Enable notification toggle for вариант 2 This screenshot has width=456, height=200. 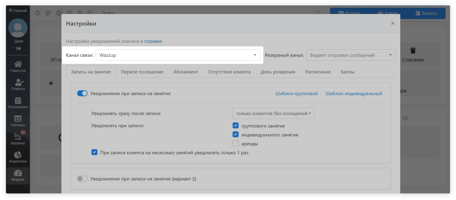82,179
